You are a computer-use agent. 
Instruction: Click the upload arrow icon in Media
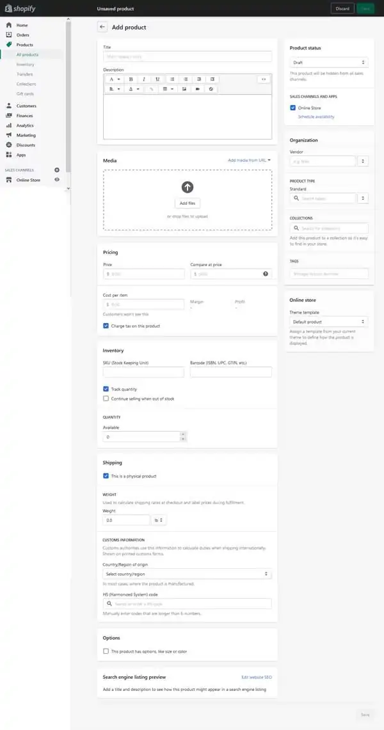coord(187,187)
